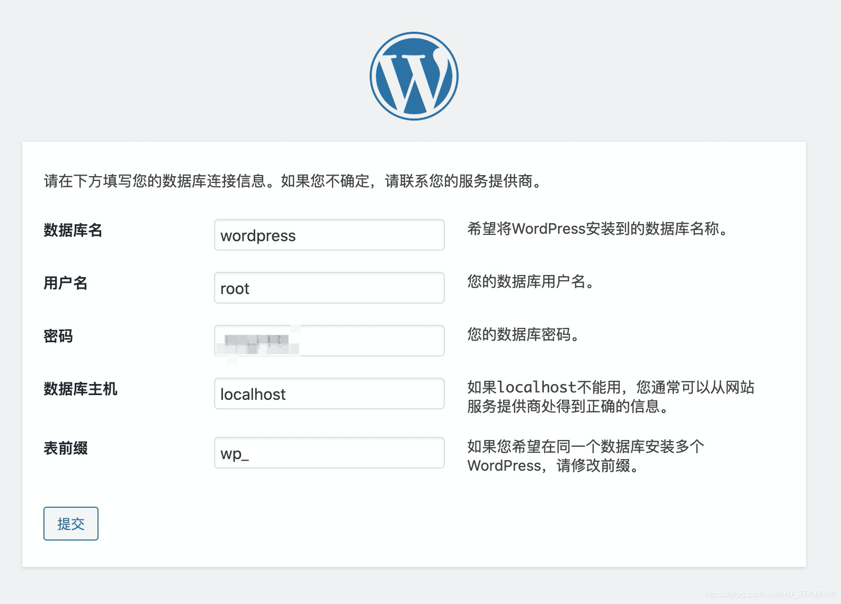The width and height of the screenshot is (841, 604).
Task: Click the localhost help text beside the host field
Action: 611,397
